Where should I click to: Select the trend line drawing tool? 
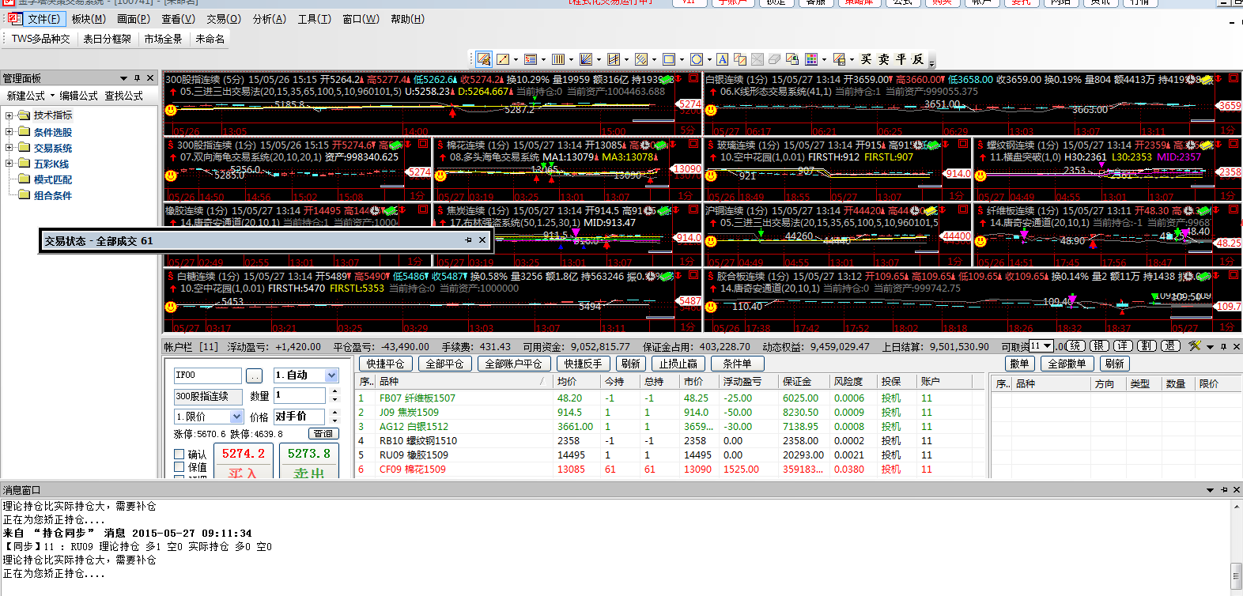click(502, 59)
